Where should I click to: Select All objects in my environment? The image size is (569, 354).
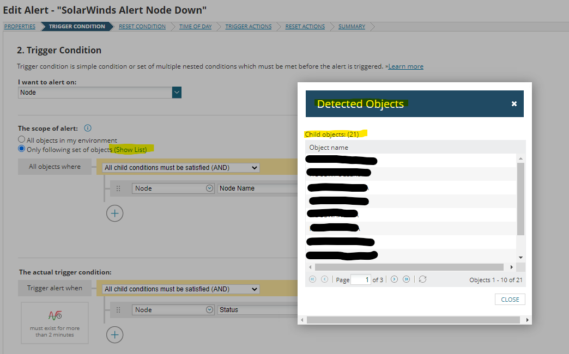click(x=21, y=139)
